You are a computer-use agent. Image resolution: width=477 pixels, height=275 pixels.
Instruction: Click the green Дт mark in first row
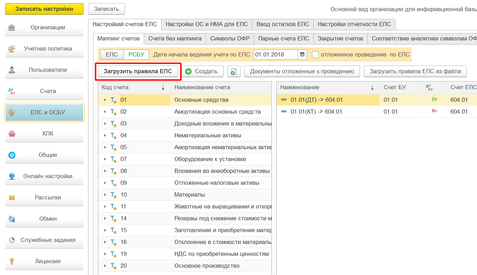435,99
